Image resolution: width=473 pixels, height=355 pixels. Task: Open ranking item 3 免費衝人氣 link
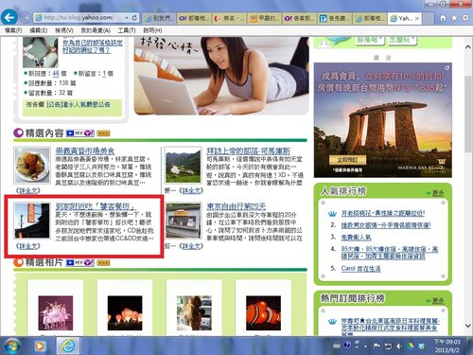356,238
